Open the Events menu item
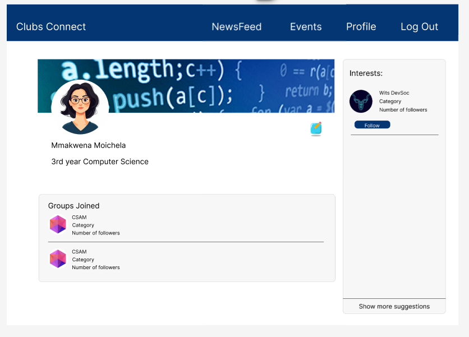This screenshot has height=337, width=469. click(x=306, y=26)
